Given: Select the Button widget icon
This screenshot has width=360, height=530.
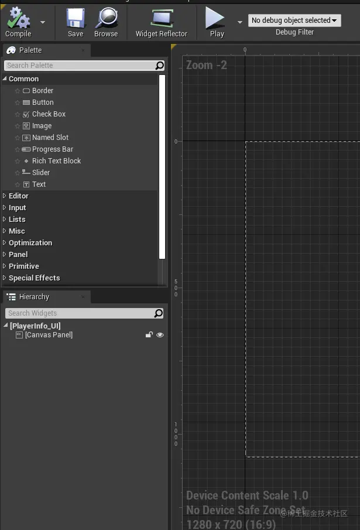Looking at the screenshot, I should pos(26,102).
